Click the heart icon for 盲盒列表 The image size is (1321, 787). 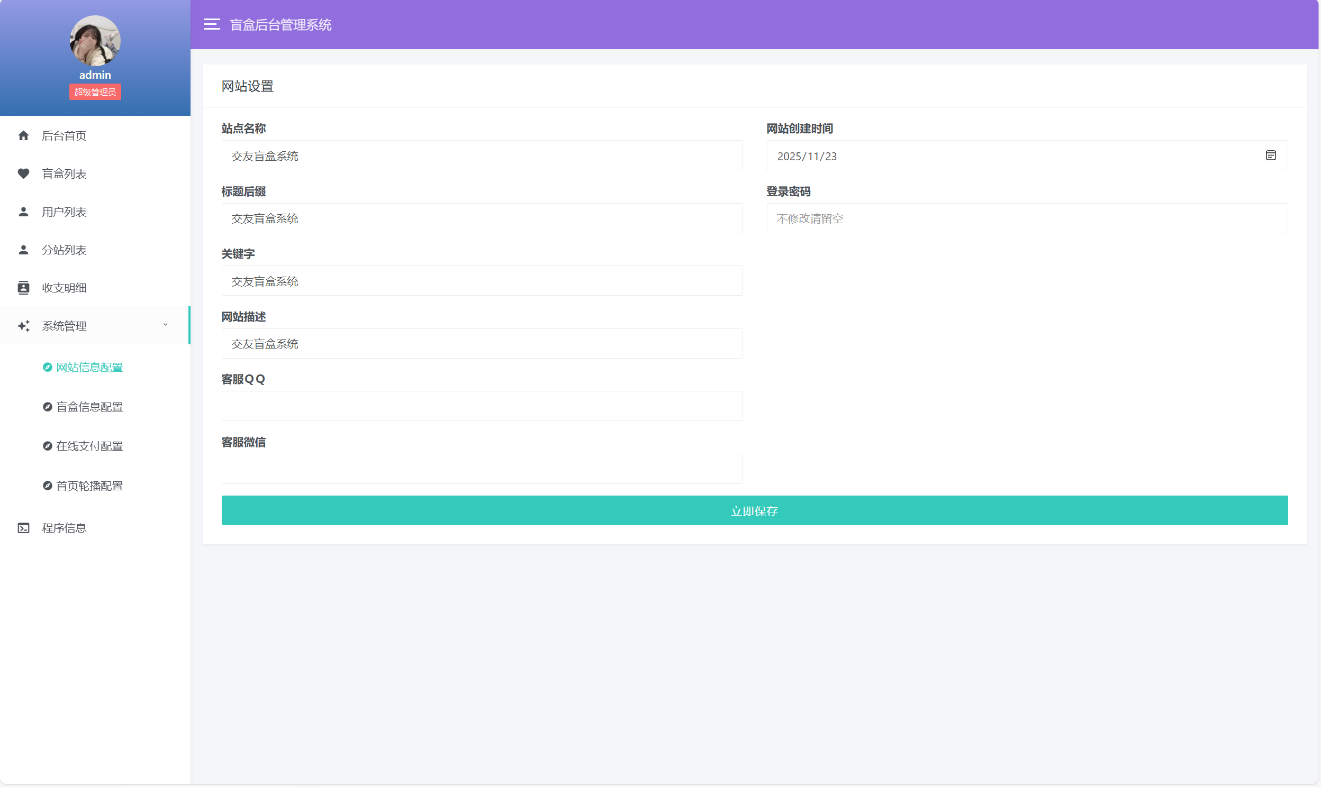23,173
